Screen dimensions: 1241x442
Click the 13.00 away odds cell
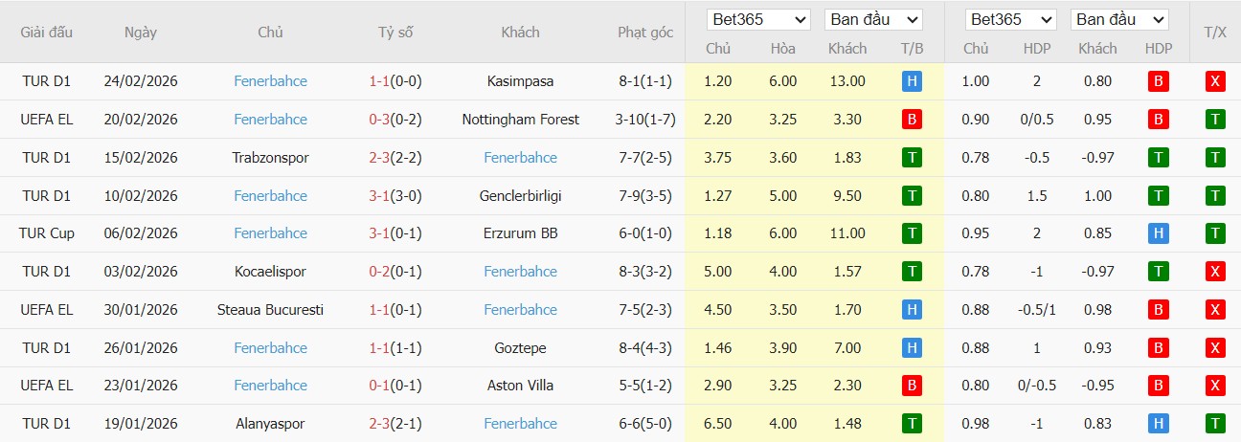(x=847, y=81)
